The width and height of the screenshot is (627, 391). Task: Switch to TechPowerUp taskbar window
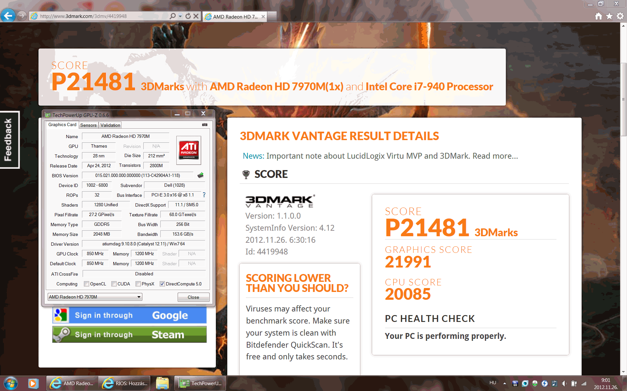(200, 384)
